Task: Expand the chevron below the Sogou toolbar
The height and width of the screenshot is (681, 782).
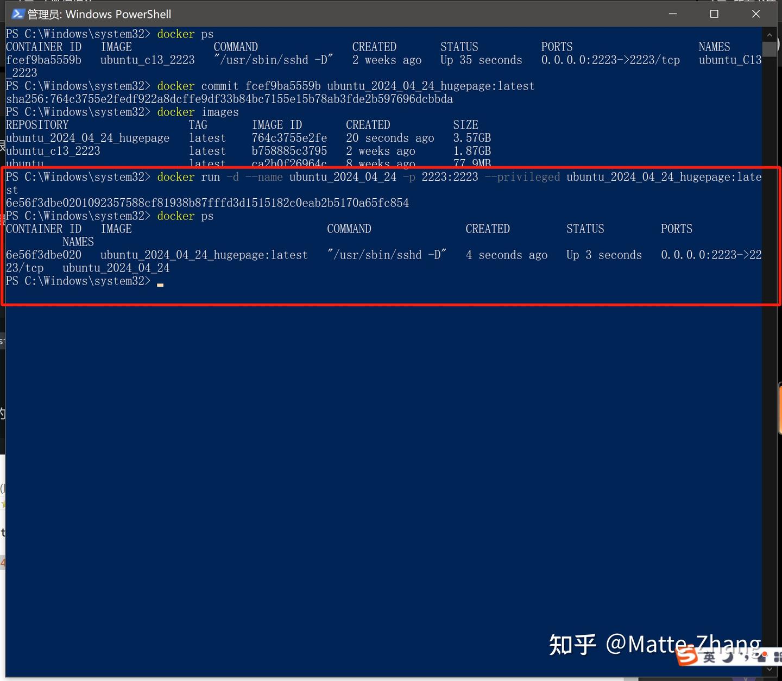Action: (x=770, y=669)
